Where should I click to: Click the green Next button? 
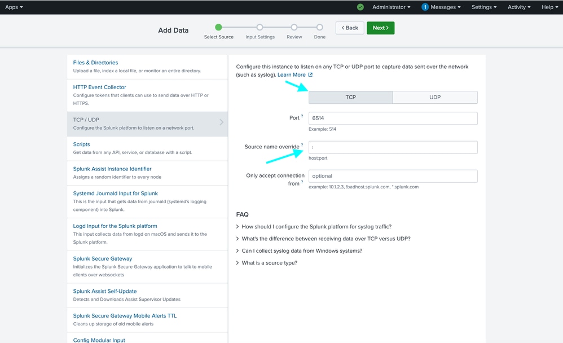(x=381, y=28)
